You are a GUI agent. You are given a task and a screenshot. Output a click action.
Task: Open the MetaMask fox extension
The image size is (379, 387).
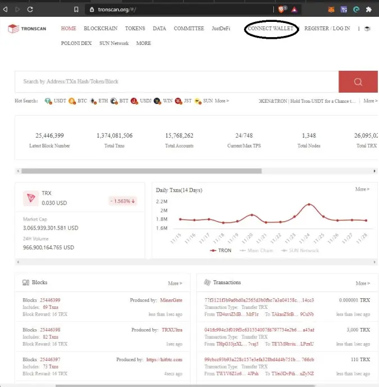click(331, 10)
